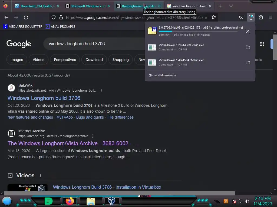Click the volume speaker tray icon
This screenshot has width=277, height=207.
(247, 201)
